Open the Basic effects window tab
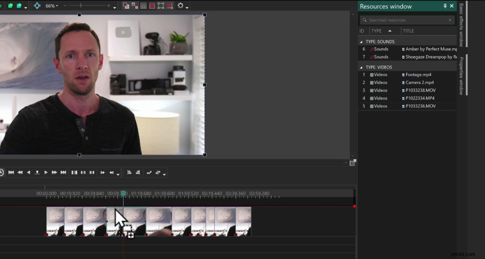This screenshot has width=485, height=259. 461,25
